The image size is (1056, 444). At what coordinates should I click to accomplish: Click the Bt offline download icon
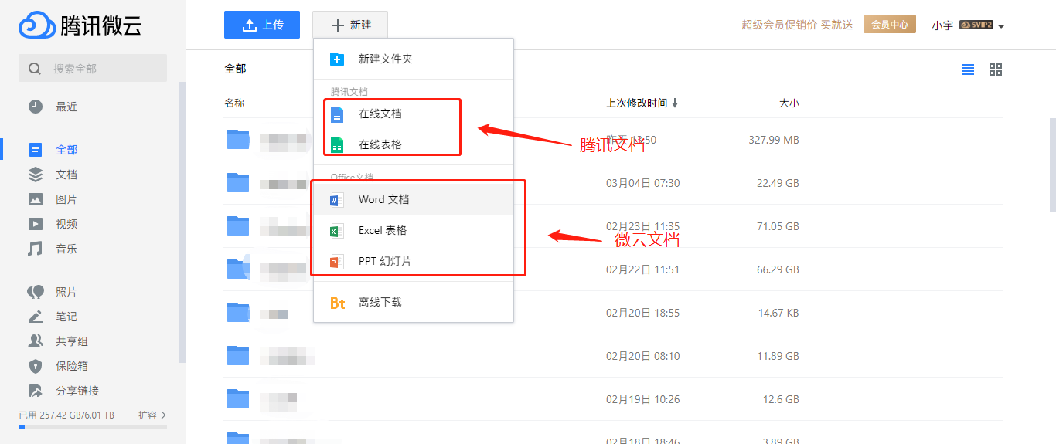(337, 303)
